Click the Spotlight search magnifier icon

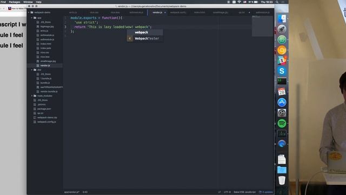[x=277, y=2]
